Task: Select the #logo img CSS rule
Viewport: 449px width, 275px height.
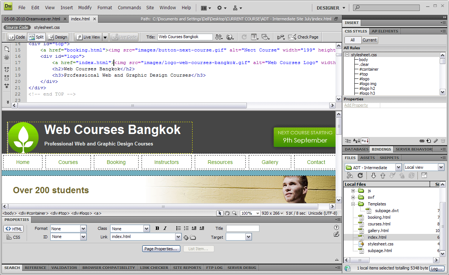Action: tap(368, 84)
